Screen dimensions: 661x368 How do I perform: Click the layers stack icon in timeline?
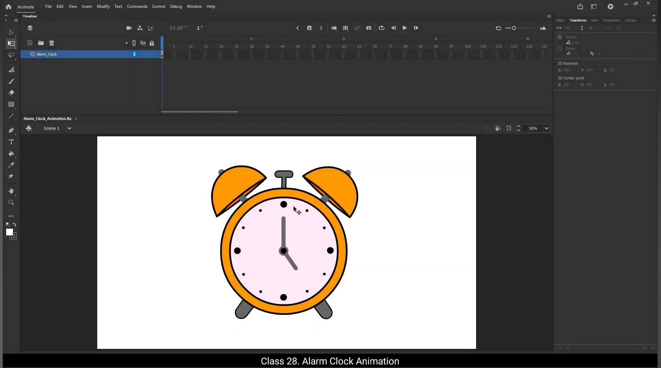[x=30, y=28]
